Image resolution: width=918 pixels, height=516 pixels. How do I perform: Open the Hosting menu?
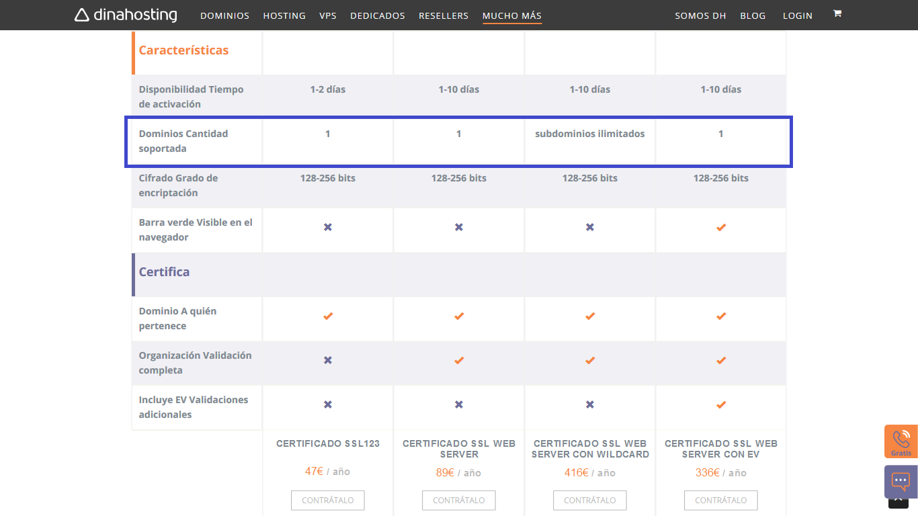click(284, 15)
